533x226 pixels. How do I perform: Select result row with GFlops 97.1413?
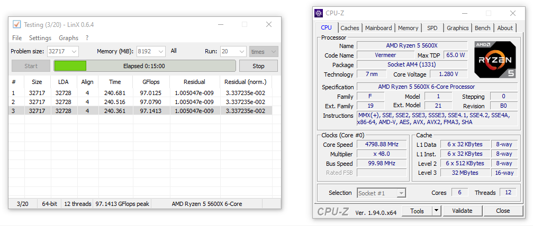click(140, 111)
